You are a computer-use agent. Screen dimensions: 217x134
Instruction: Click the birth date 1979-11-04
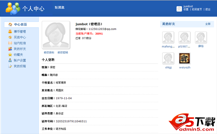64,98
